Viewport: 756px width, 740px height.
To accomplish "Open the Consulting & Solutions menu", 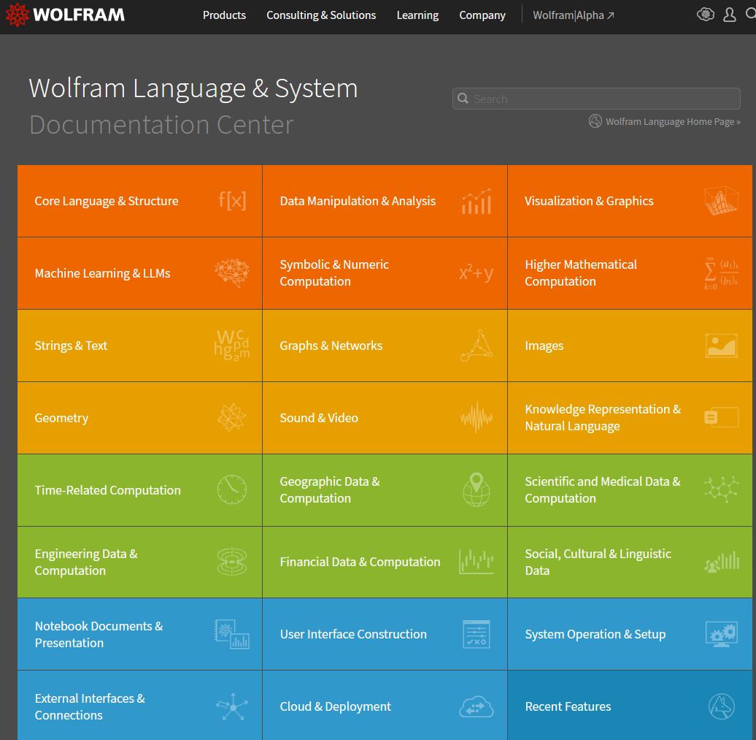I will tap(321, 15).
